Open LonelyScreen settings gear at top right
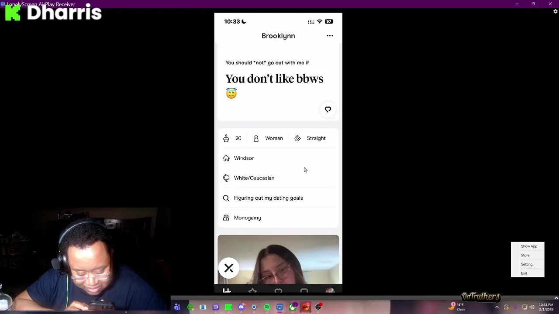This screenshot has width=559, height=314. (556, 11)
